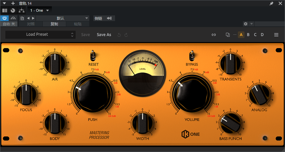The width and height of the screenshot is (285, 152).
Task: Go to next preset arrow
Action: 33,18
